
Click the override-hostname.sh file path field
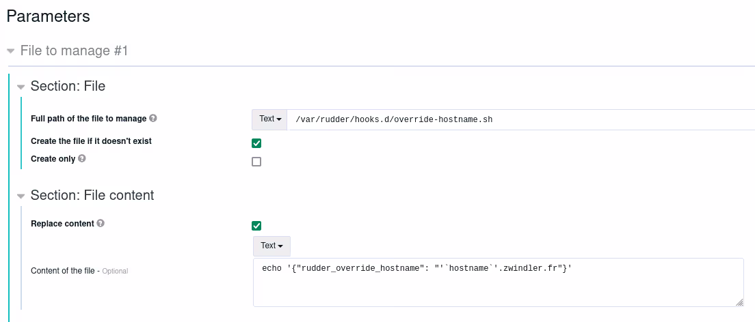(x=520, y=119)
